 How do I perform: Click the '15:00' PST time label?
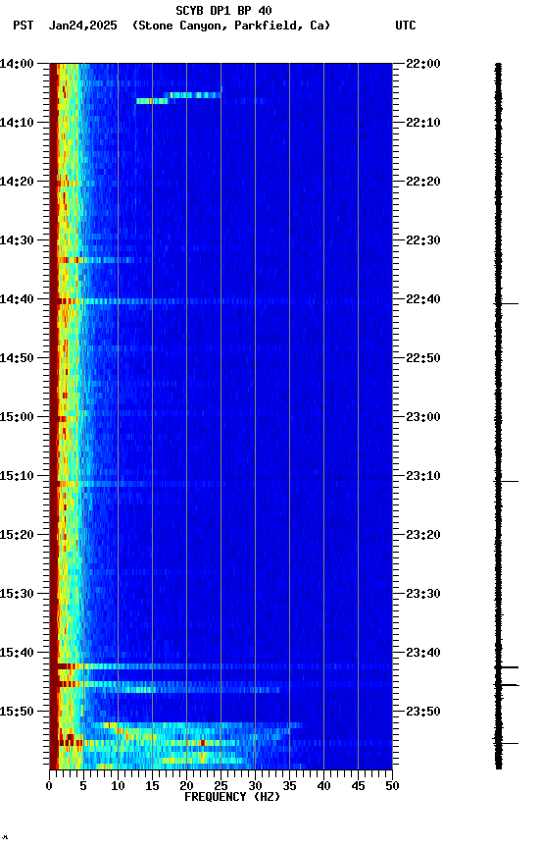point(17,417)
